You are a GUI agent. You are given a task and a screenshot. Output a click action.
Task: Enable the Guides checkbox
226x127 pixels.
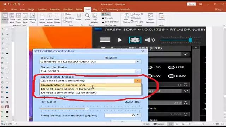point(65,22)
